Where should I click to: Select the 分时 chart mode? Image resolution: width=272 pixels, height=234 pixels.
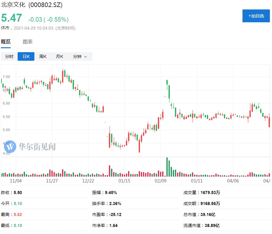[x=9, y=56]
